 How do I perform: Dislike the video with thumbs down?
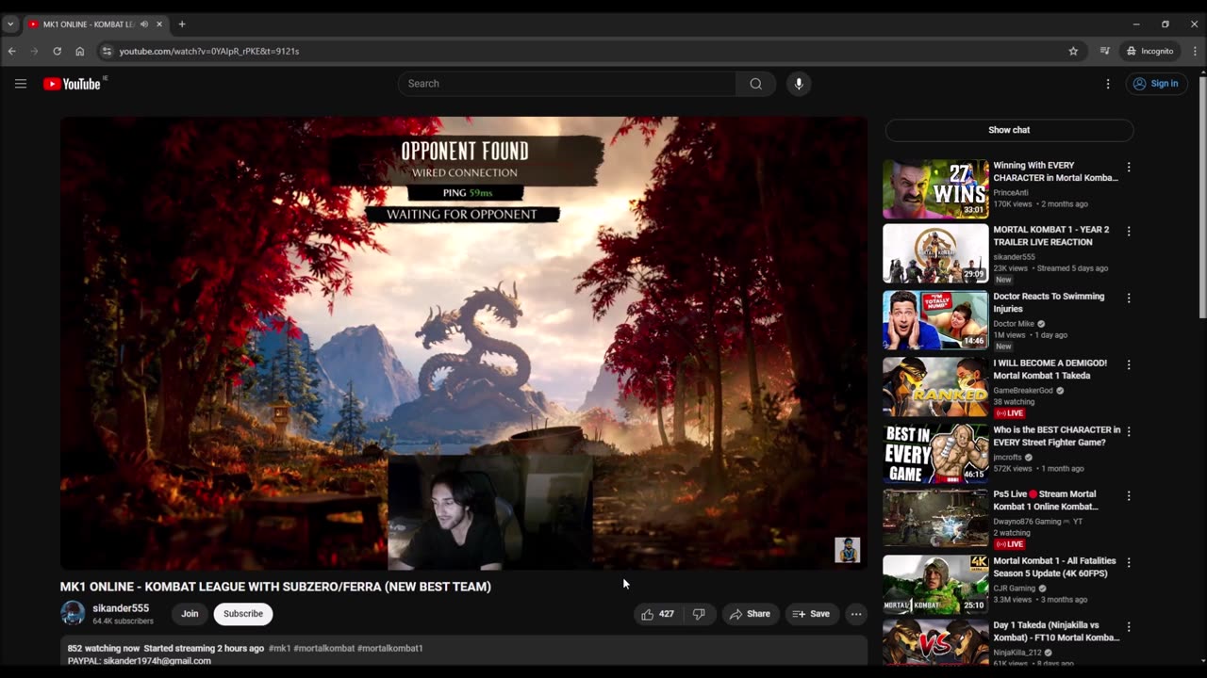[699, 614]
